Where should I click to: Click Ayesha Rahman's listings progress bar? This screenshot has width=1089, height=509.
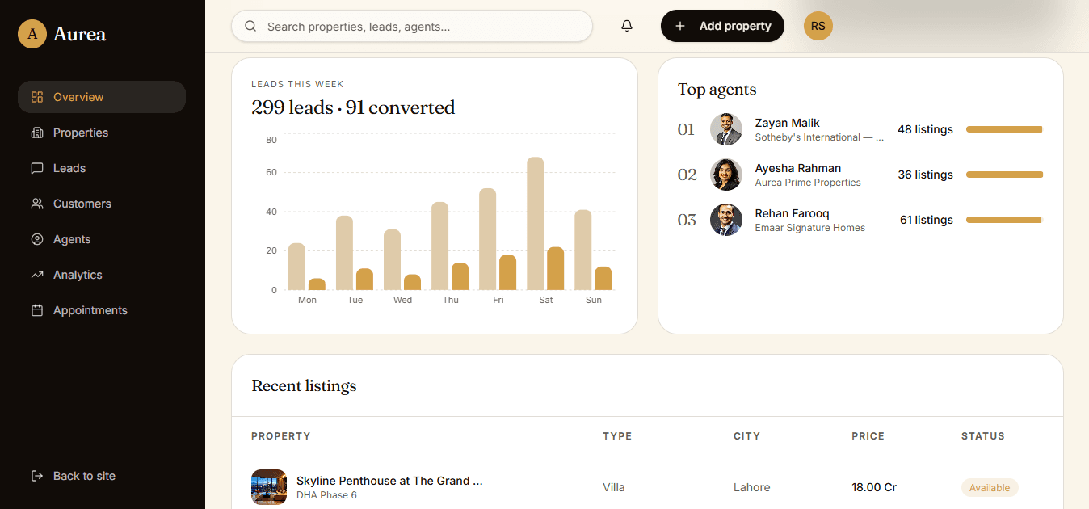(x=1004, y=175)
